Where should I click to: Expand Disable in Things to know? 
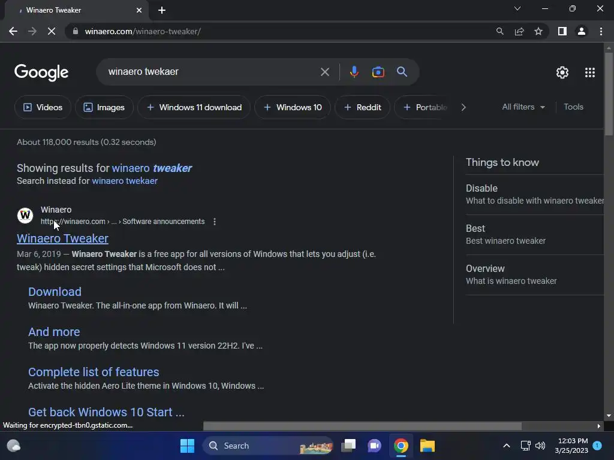click(x=534, y=195)
